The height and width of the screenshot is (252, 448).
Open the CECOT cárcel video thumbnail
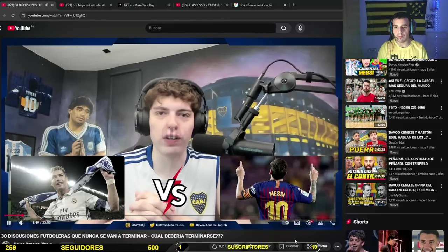tap(366, 90)
